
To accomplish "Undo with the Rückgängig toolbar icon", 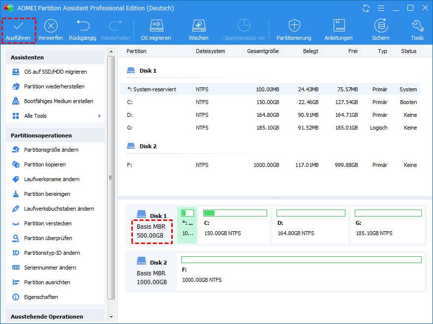I will pyautogui.click(x=83, y=27).
